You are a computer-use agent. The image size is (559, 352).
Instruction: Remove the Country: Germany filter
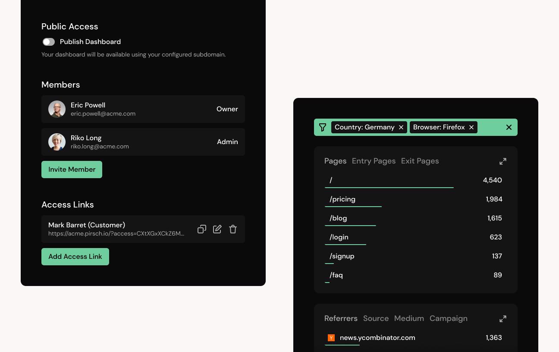401,127
